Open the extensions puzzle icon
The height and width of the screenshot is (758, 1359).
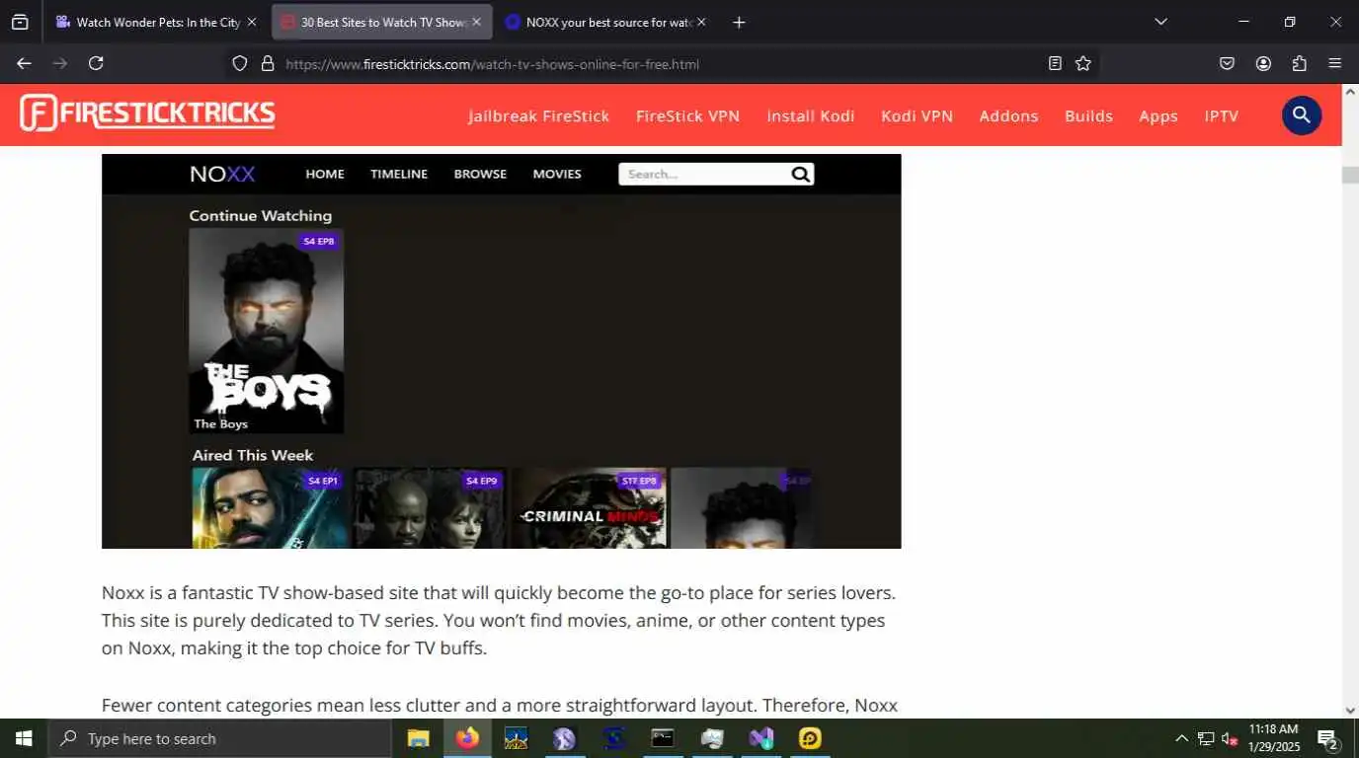[x=1300, y=63]
